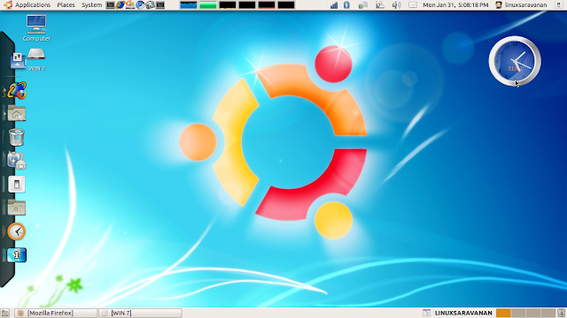Click the switch-style dock item
The width and height of the screenshot is (567, 318).
click(x=17, y=185)
